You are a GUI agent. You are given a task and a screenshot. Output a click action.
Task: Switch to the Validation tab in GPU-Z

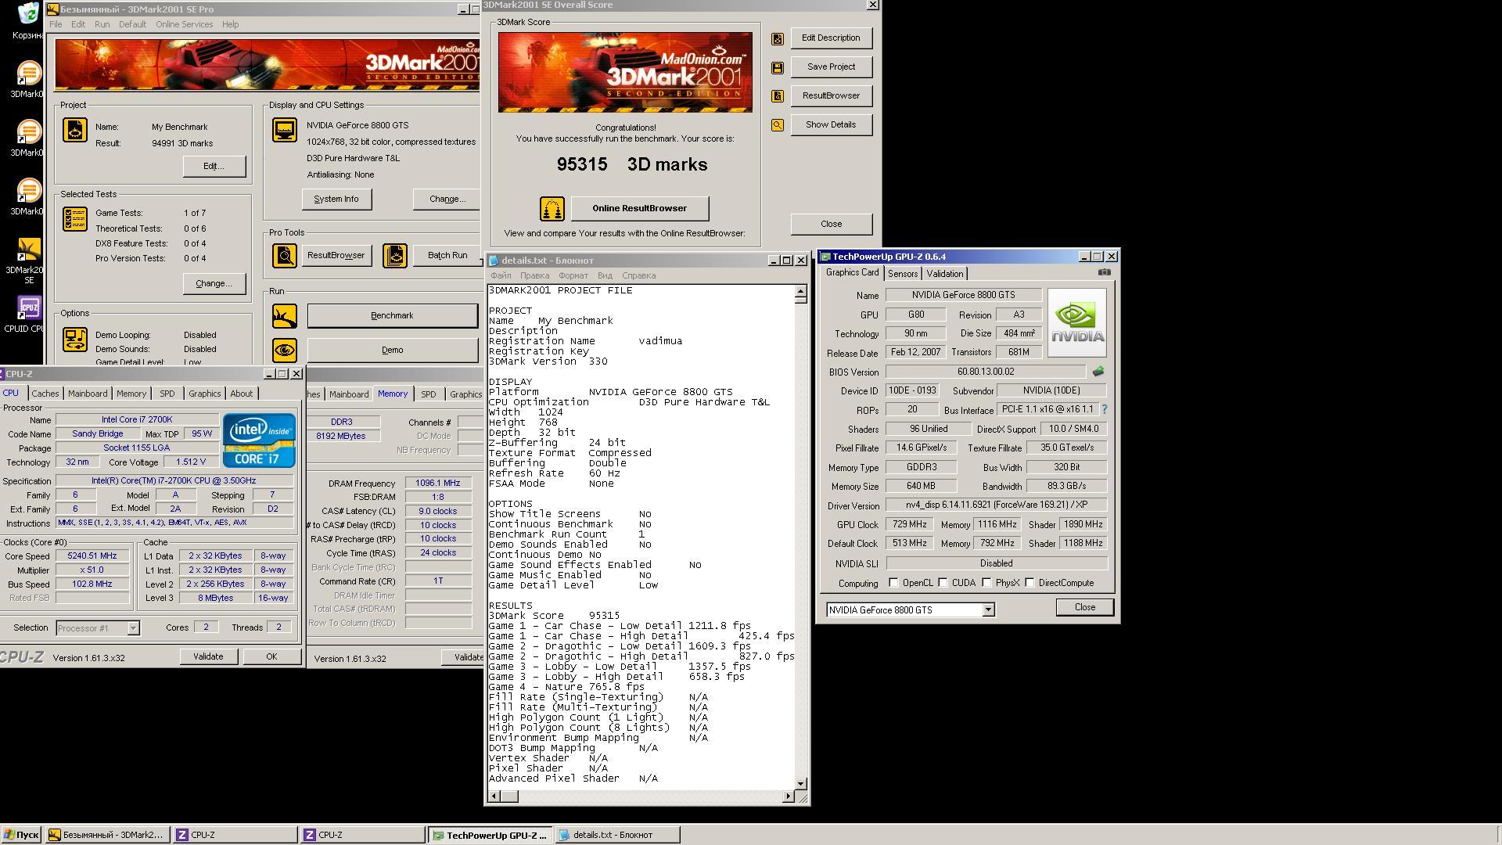coord(945,274)
